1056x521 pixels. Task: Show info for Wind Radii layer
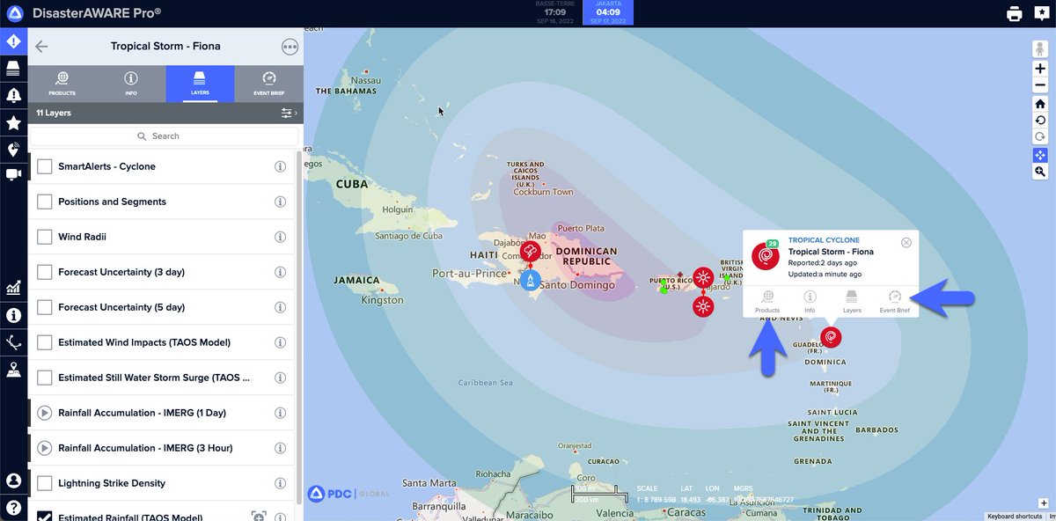281,237
